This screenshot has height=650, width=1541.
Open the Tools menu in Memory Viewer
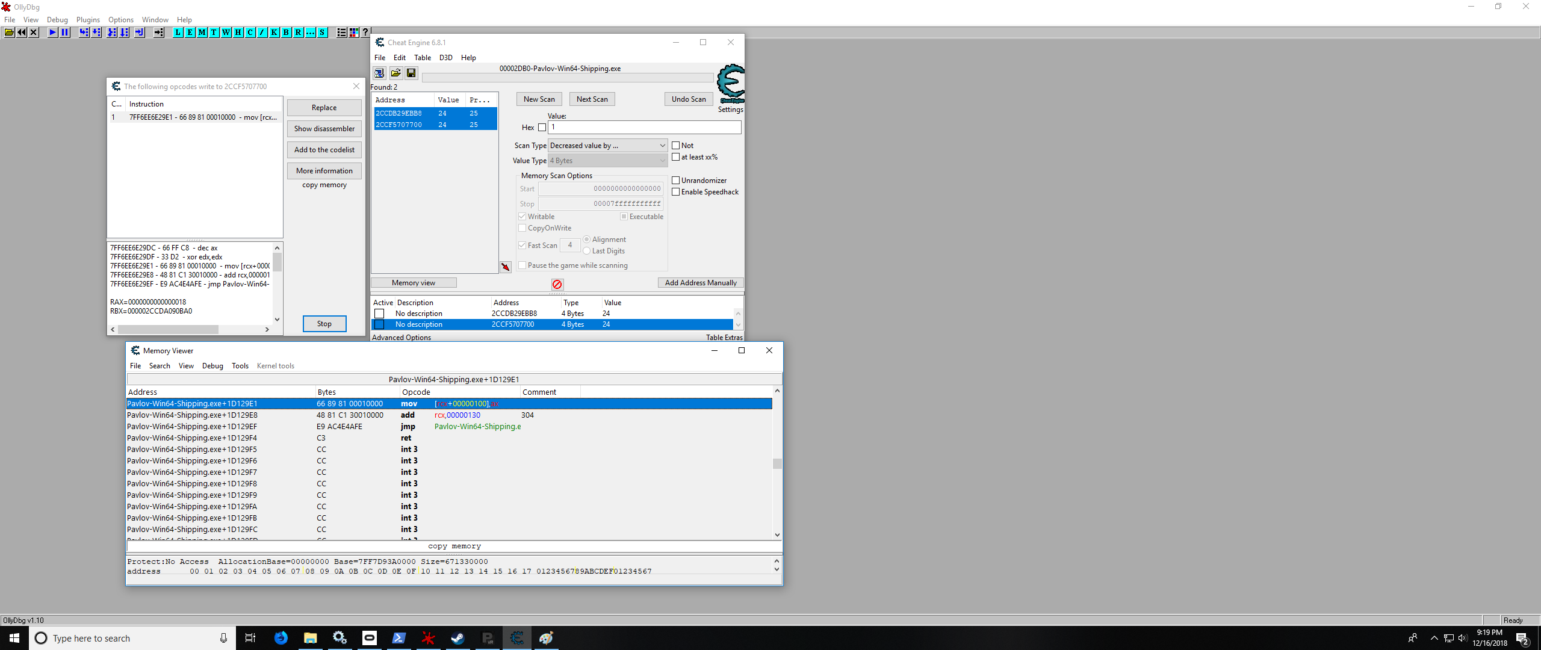[240, 366]
